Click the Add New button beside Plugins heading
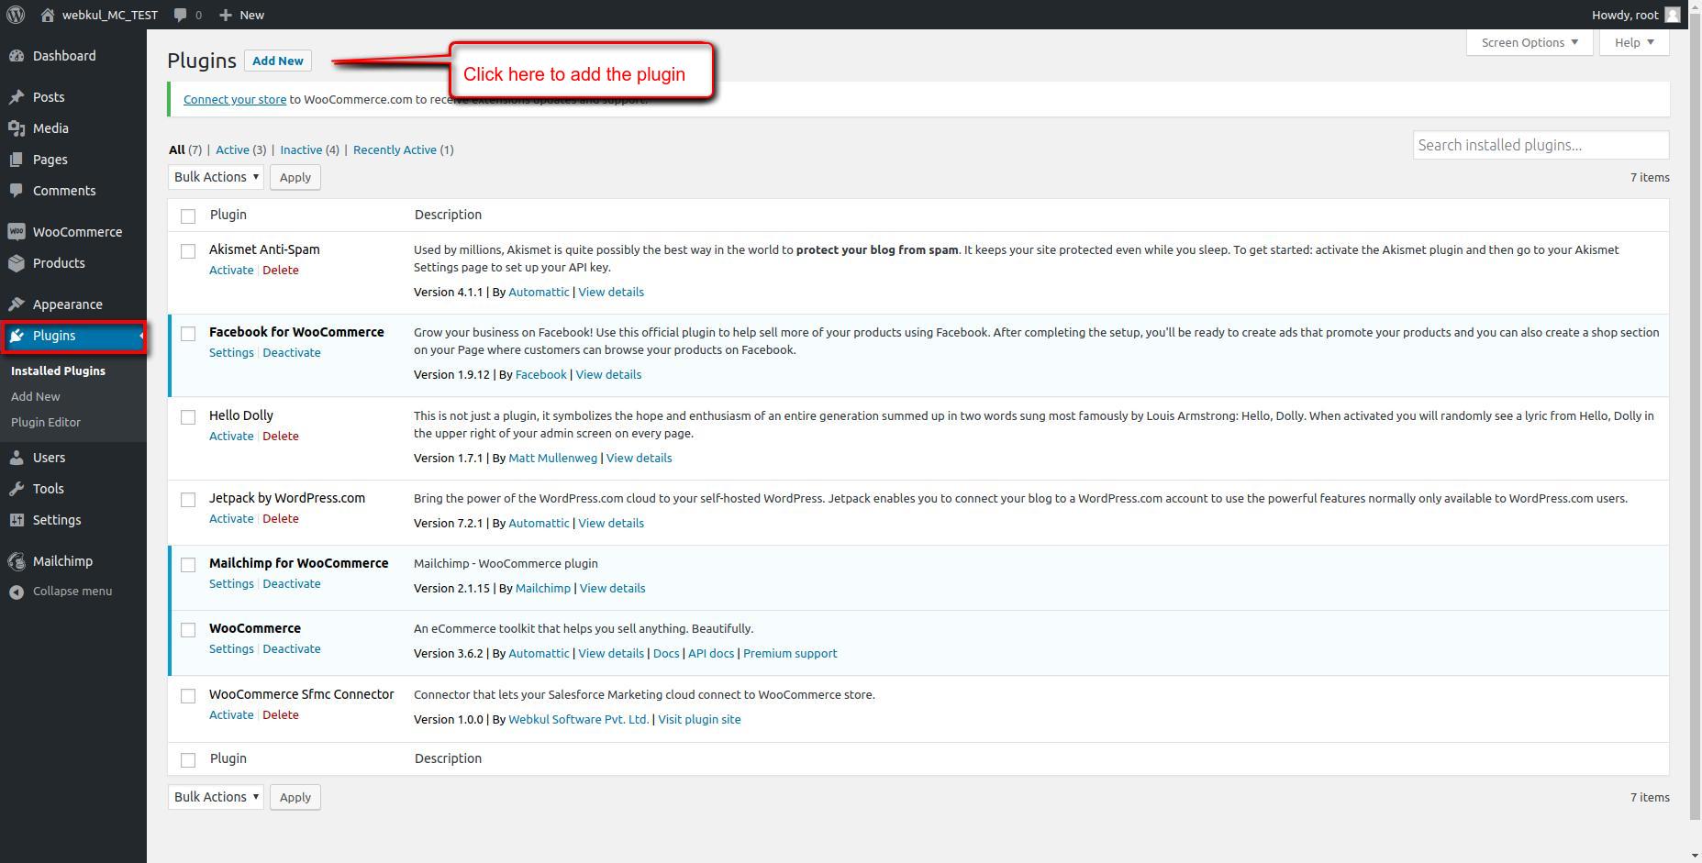The width and height of the screenshot is (1702, 863). tap(277, 61)
